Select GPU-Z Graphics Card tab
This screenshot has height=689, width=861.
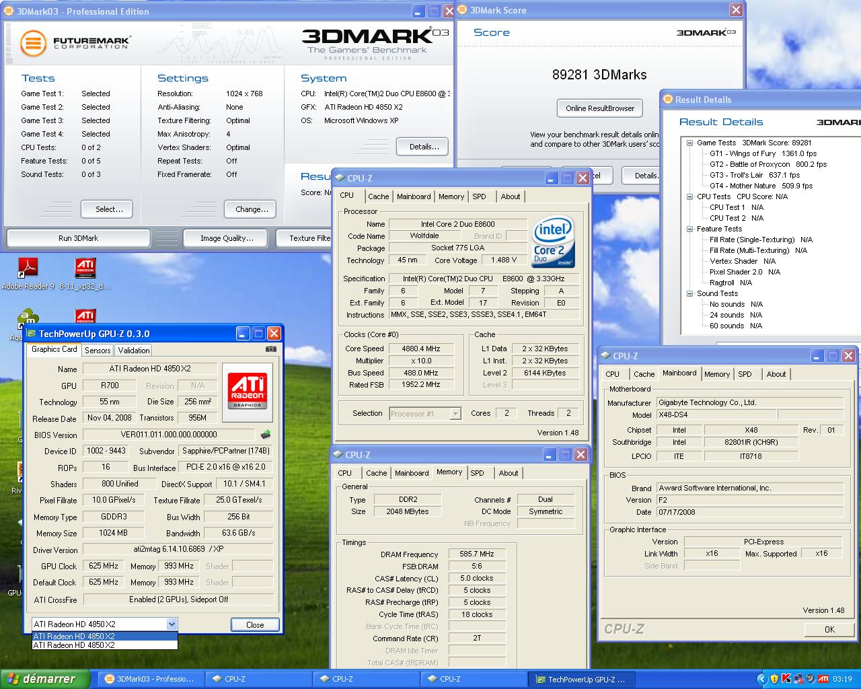(x=54, y=349)
